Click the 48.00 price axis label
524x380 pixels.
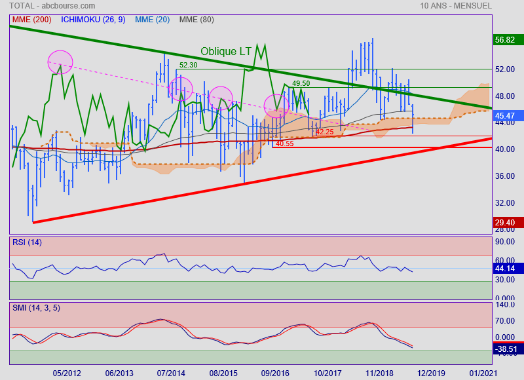(505, 96)
